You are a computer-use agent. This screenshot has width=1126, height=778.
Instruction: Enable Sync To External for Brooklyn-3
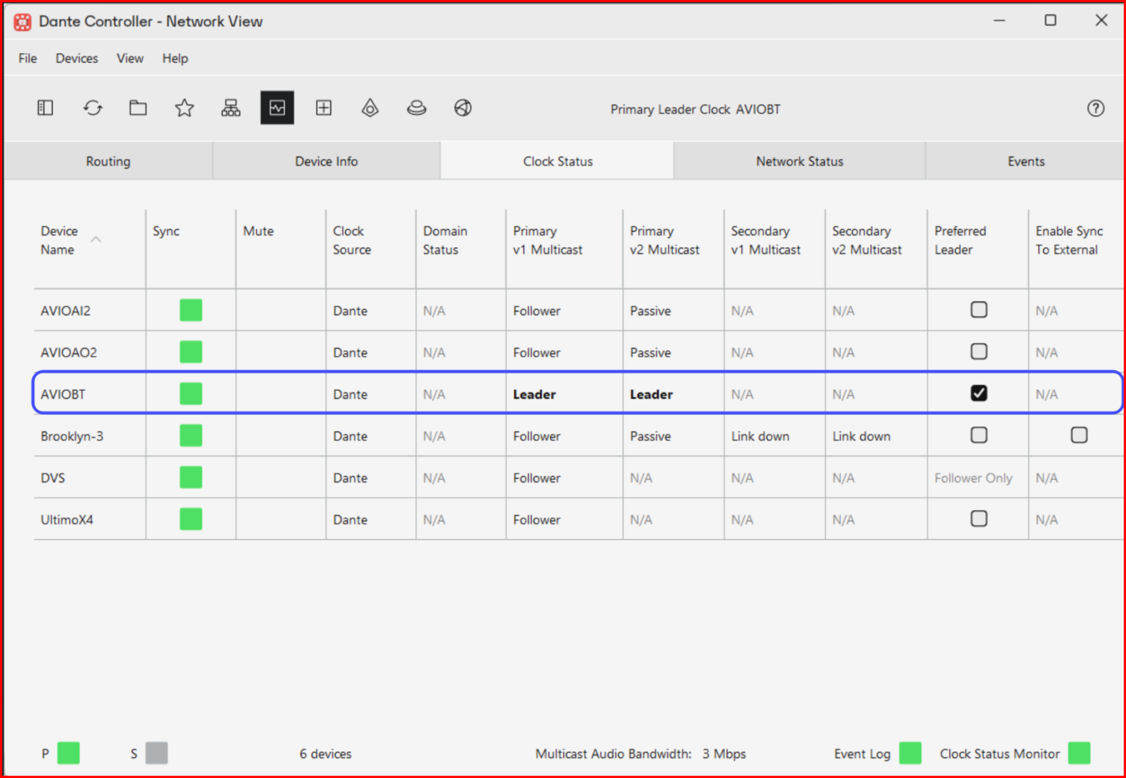(x=1078, y=435)
